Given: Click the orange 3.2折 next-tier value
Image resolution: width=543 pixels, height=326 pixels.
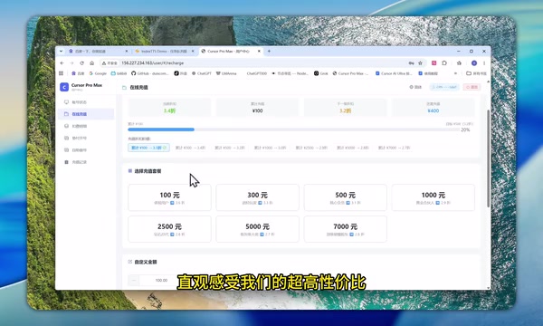Looking at the screenshot, I should click(346, 110).
